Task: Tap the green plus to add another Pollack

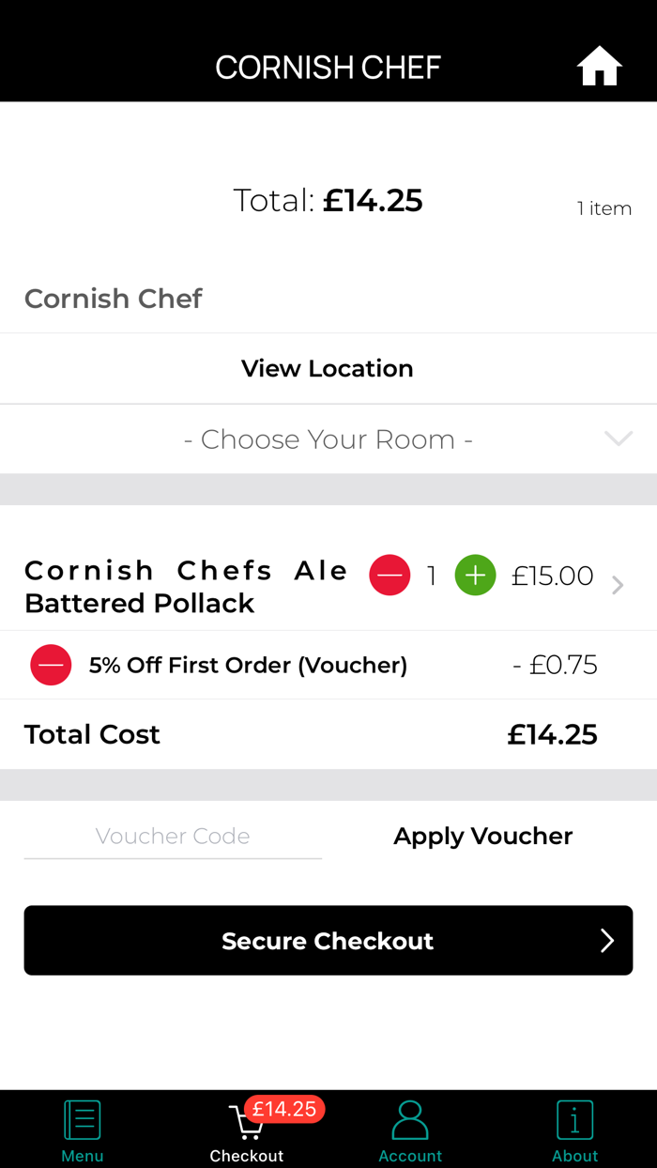Action: 475,576
